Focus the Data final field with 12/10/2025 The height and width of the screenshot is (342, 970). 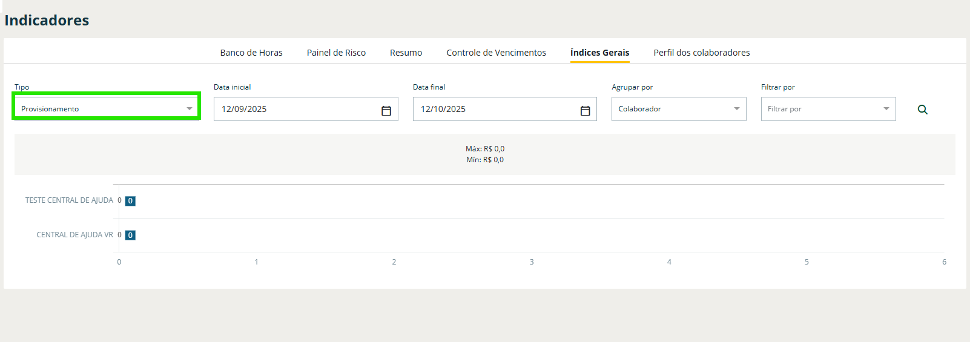pos(495,109)
